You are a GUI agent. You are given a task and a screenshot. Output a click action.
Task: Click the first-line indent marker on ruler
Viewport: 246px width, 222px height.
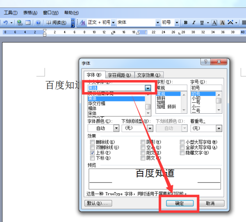45,30
